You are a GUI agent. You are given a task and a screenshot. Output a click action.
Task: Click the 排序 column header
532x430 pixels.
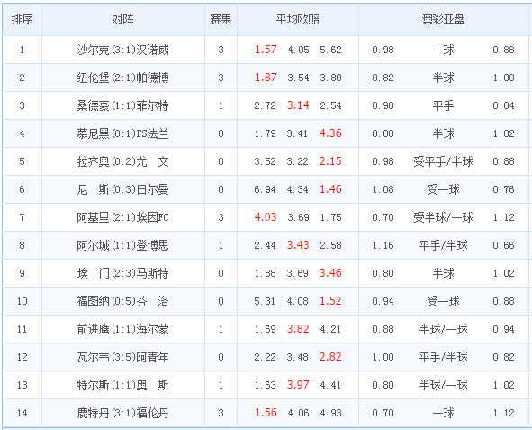22,19
